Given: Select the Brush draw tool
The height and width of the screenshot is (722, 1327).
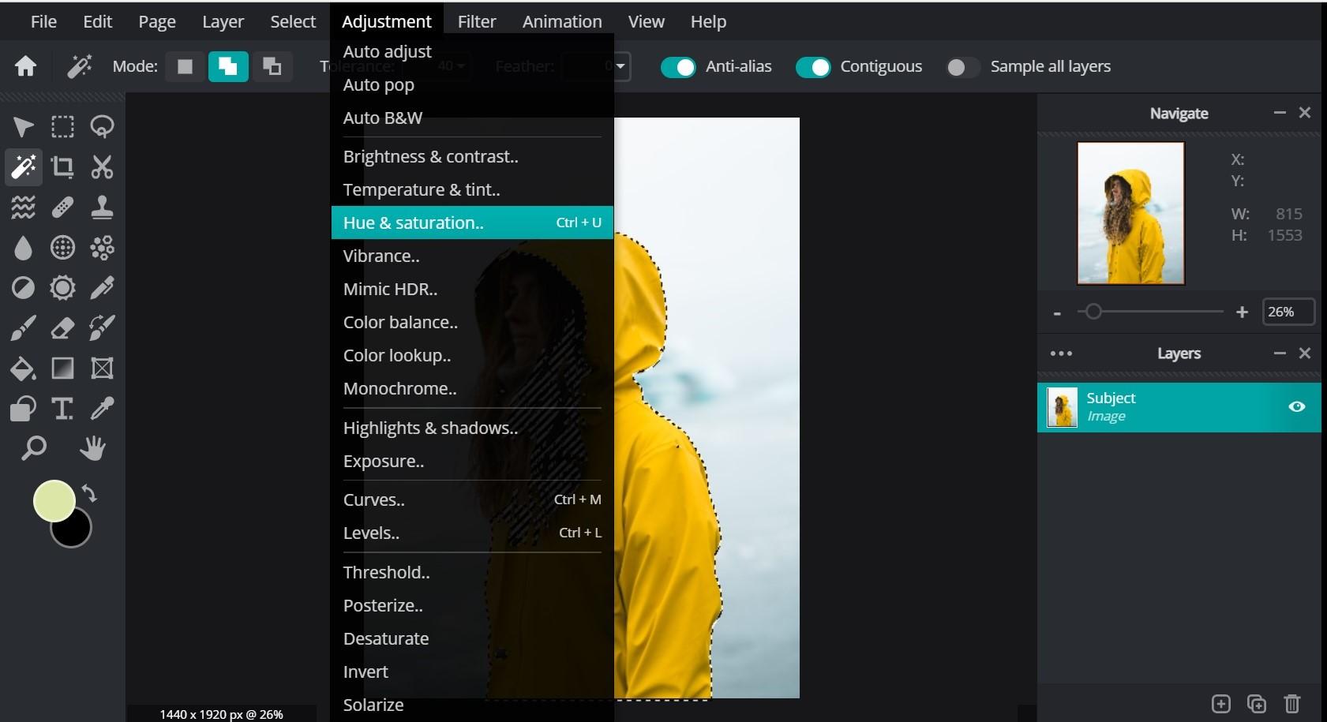Looking at the screenshot, I should pyautogui.click(x=23, y=328).
